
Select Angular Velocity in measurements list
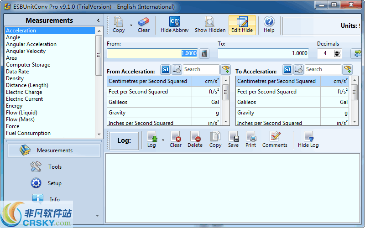(26, 51)
